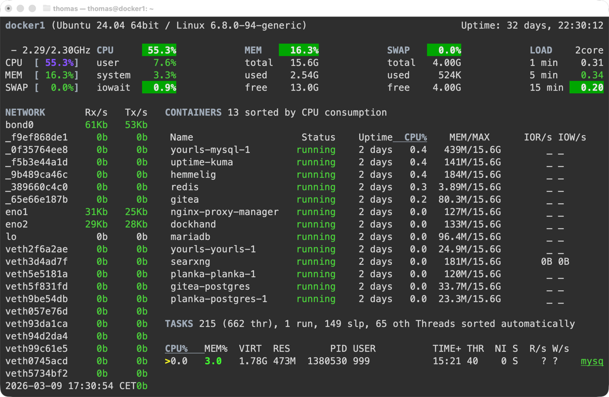The height and width of the screenshot is (397, 609).
Task: Click the searxng container name
Action: pyautogui.click(x=190, y=262)
